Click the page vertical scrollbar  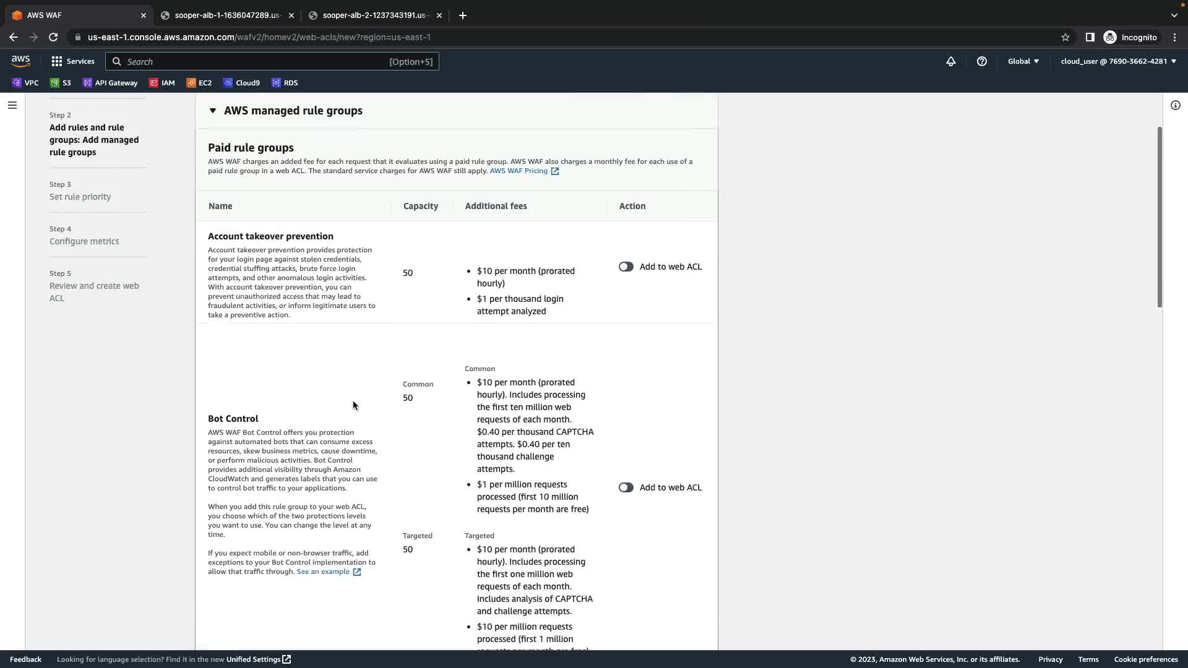pyautogui.click(x=1159, y=216)
